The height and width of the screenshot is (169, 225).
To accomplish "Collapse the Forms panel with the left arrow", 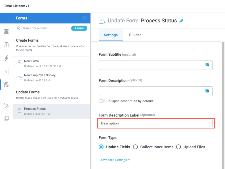I will coord(85,18).
